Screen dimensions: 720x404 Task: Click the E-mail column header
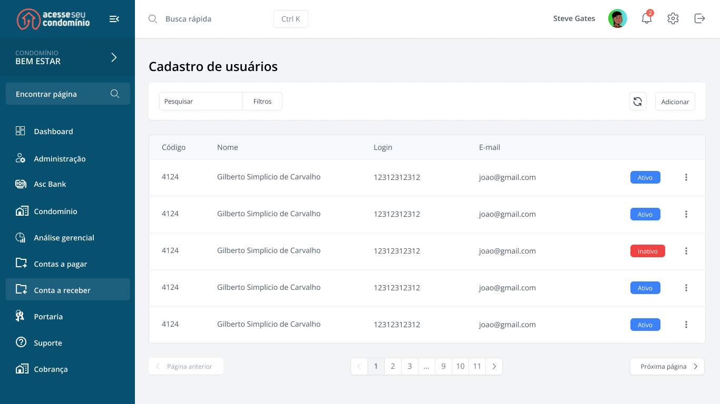click(490, 147)
